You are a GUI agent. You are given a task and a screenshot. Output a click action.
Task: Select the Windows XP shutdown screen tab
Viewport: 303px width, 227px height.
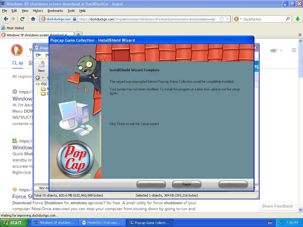pos(37,35)
